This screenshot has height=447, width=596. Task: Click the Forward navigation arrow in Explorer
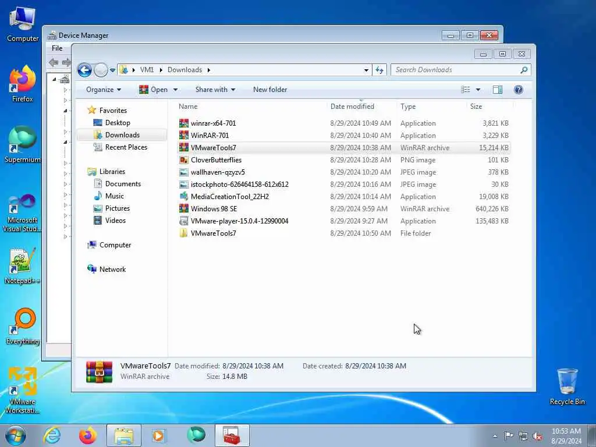click(x=101, y=70)
